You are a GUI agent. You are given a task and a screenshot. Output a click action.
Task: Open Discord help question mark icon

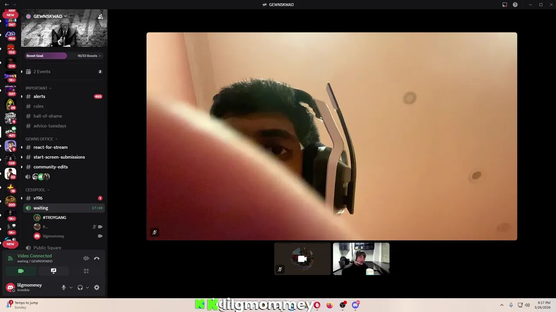coord(515,5)
